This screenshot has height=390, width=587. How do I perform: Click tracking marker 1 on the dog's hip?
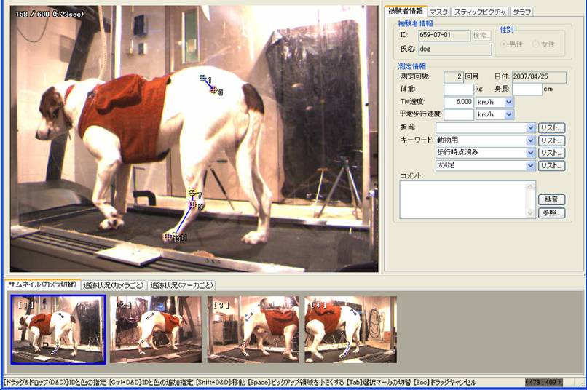(203, 77)
